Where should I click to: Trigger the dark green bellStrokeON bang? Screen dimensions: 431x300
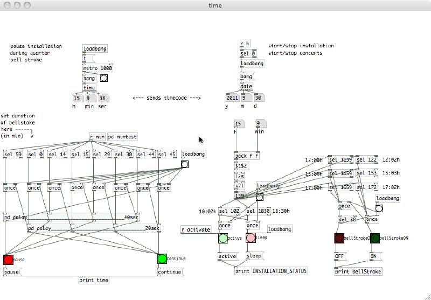pos(375,238)
